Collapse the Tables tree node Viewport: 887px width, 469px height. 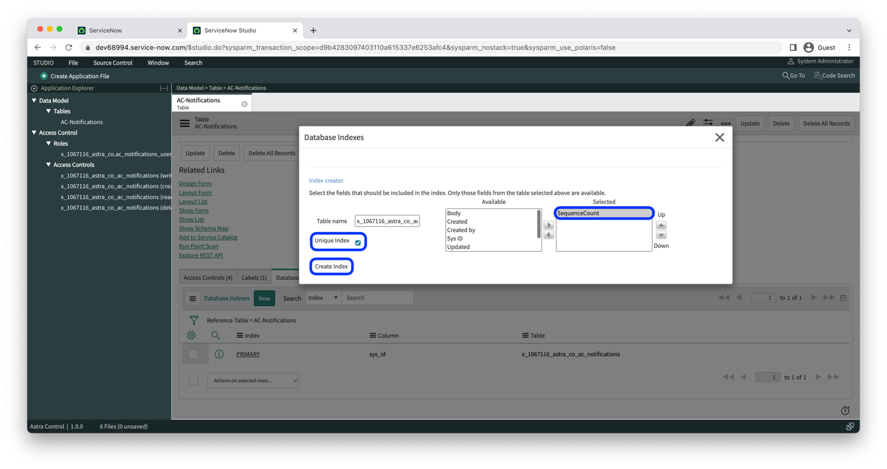tap(48, 111)
